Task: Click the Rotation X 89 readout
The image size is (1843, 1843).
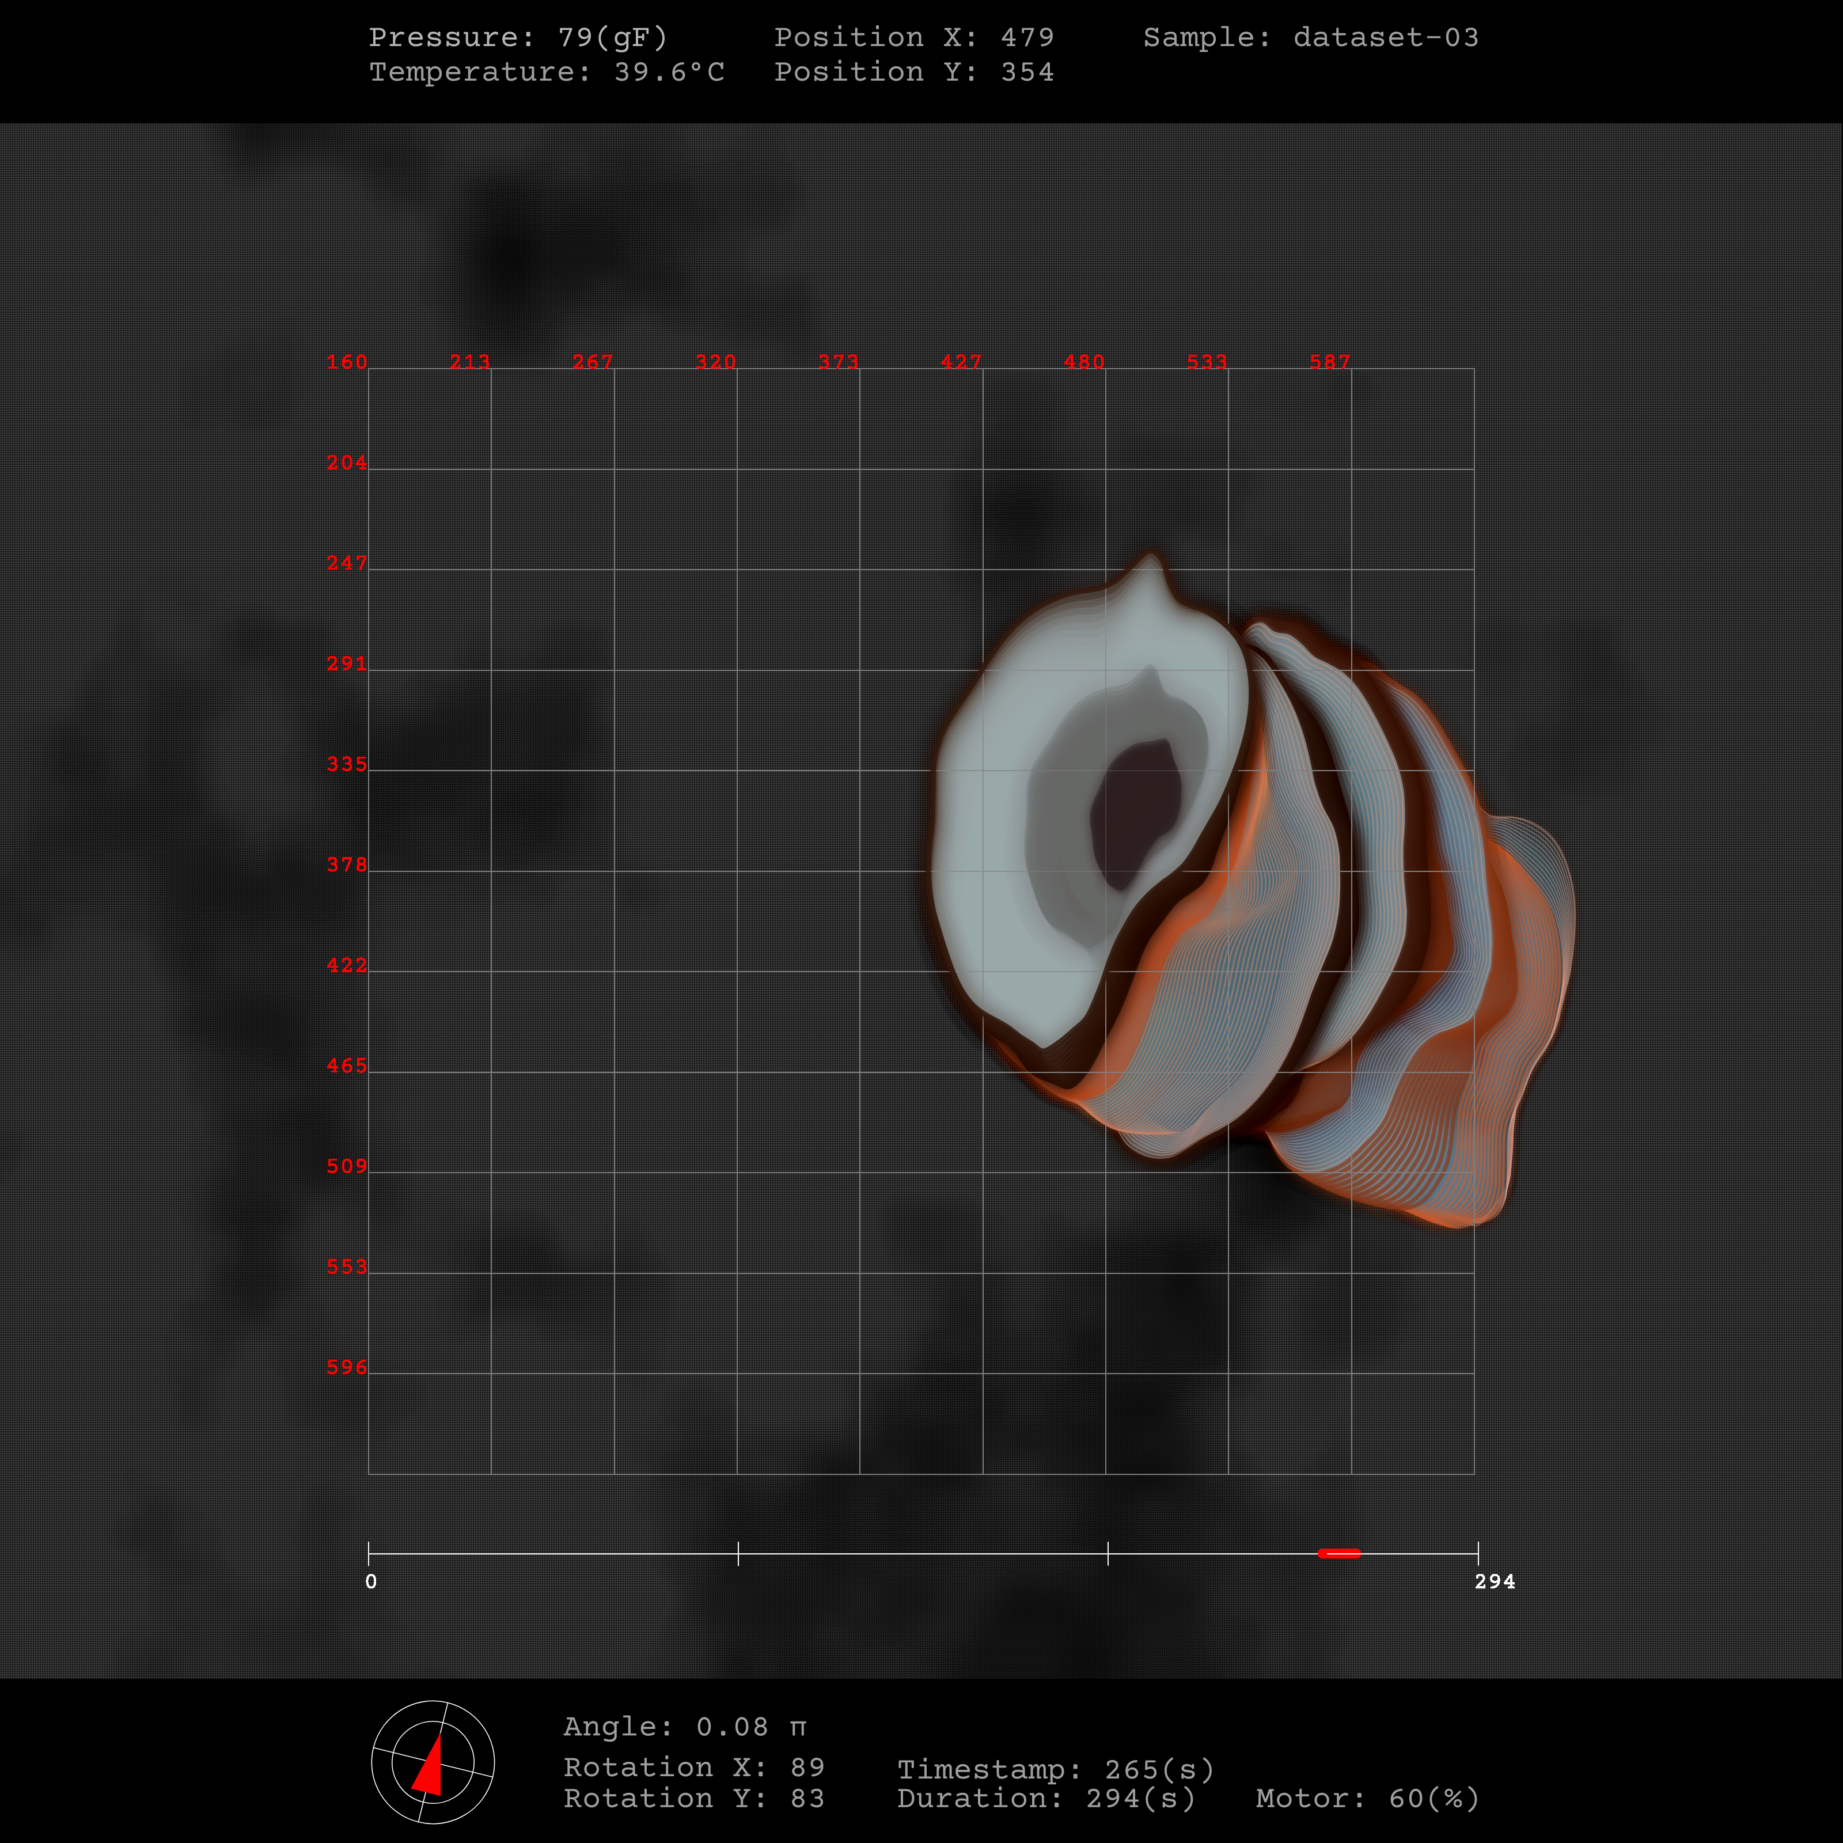Action: pos(693,1766)
